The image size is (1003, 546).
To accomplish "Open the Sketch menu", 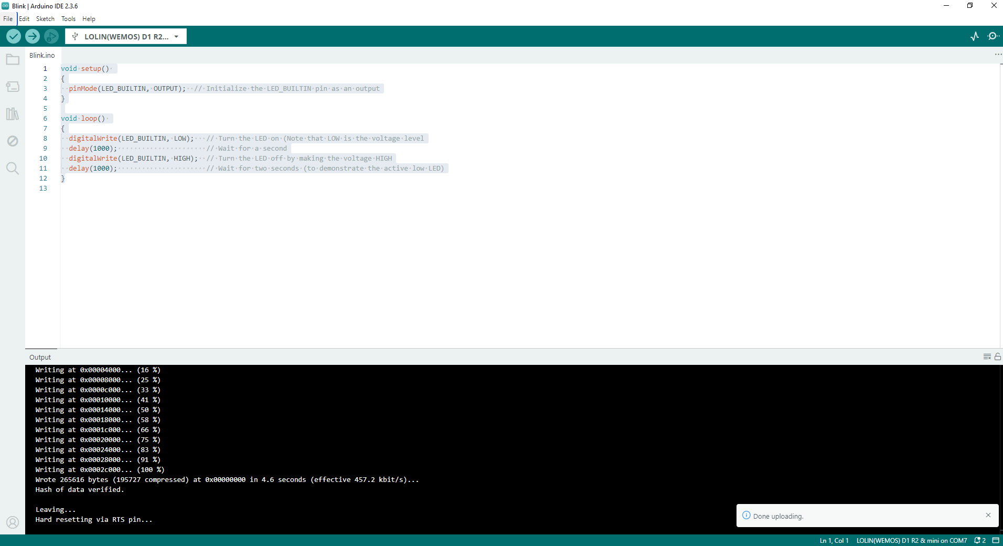I will pos(45,19).
